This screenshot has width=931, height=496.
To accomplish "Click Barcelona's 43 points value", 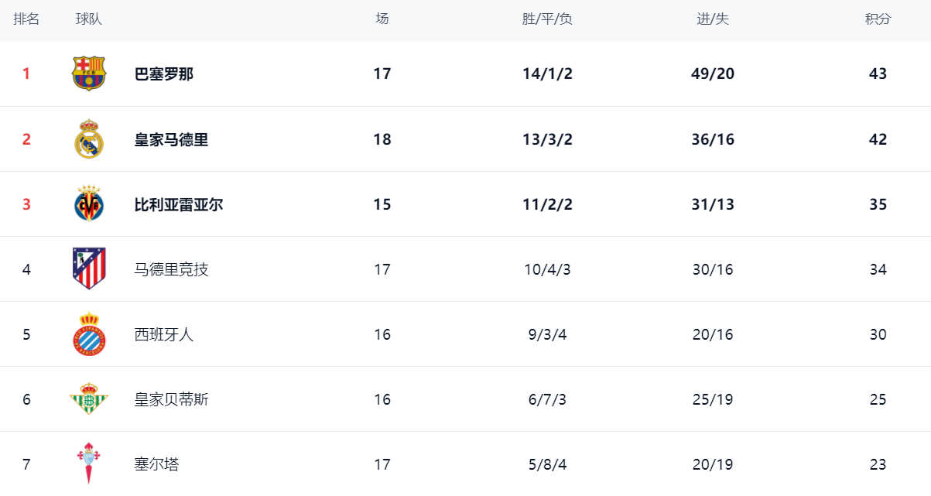I will coord(878,74).
